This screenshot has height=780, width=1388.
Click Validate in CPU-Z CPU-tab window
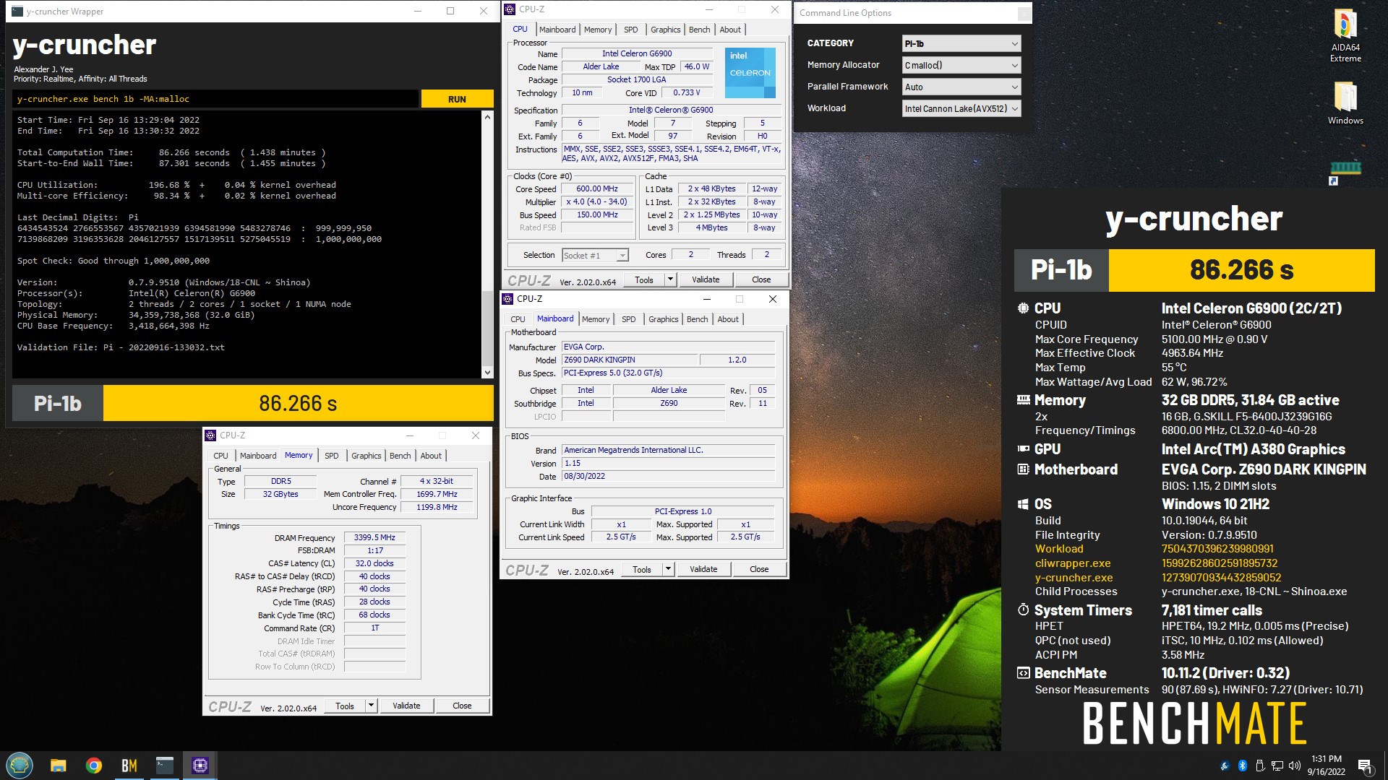coord(706,279)
